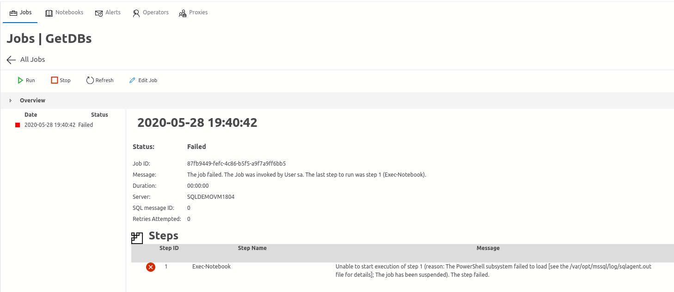
Task: Click the error icon on the Exec-Notebook step
Action: click(x=150, y=267)
